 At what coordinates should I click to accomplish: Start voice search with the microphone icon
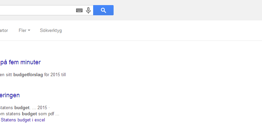(88, 10)
